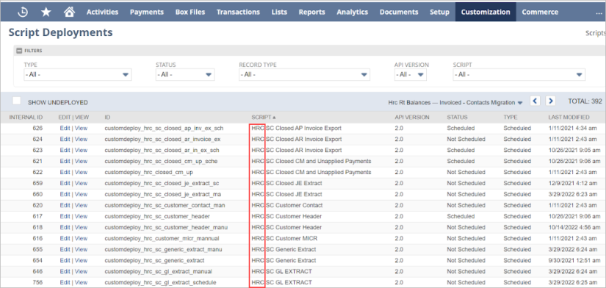
Task: Click the 10/14/2022 4:56 am date cell
Action: [x=574, y=227]
